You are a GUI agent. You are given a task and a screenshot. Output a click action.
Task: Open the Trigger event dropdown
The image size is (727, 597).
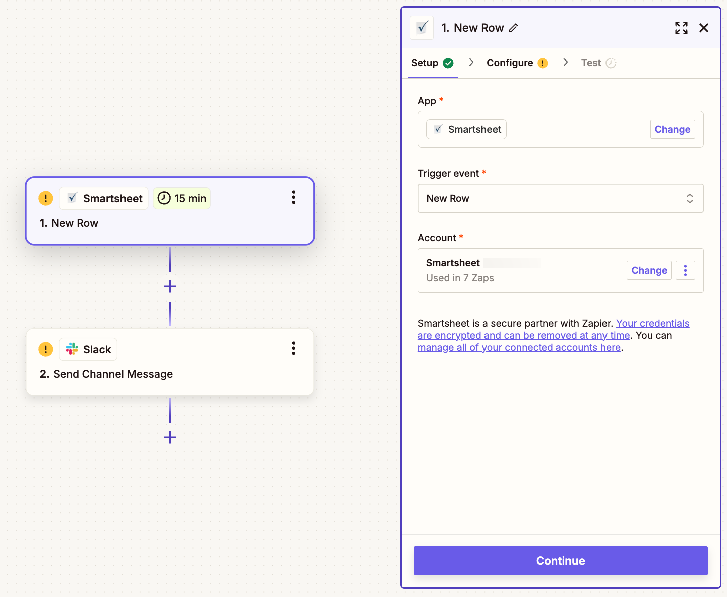click(560, 198)
